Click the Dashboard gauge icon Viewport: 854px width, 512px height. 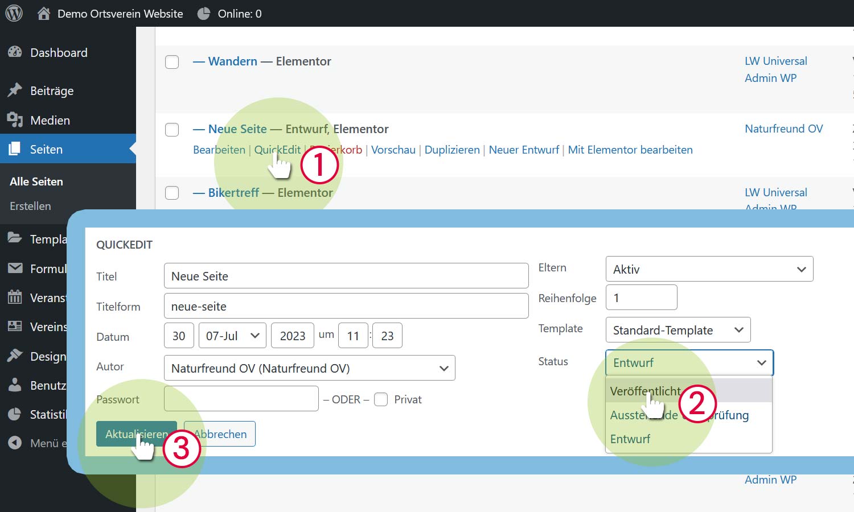pos(15,52)
